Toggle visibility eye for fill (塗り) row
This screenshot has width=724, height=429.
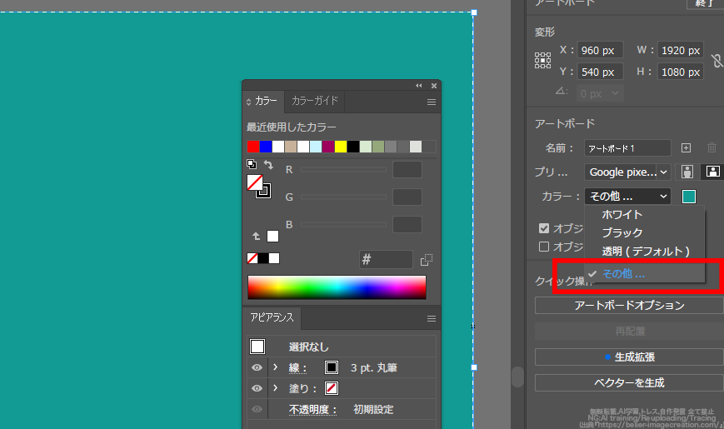(x=257, y=388)
